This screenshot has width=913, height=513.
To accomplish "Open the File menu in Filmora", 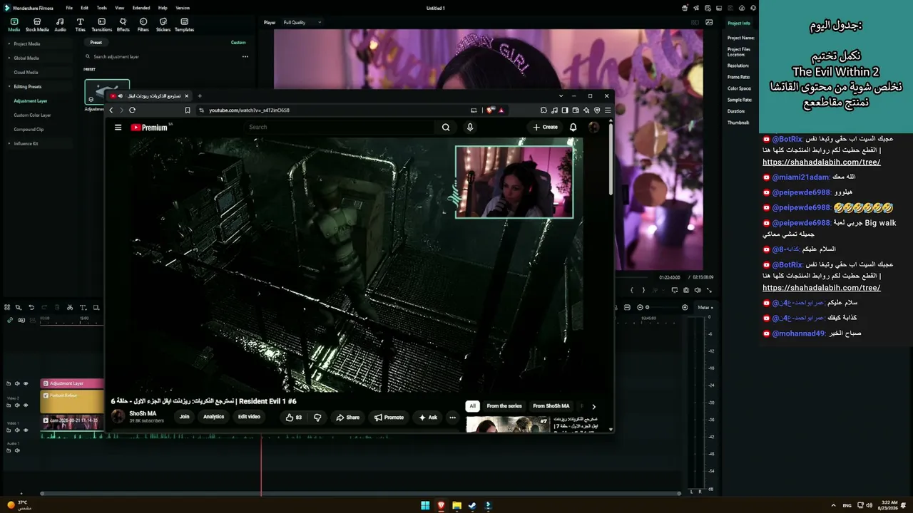I will point(69,8).
